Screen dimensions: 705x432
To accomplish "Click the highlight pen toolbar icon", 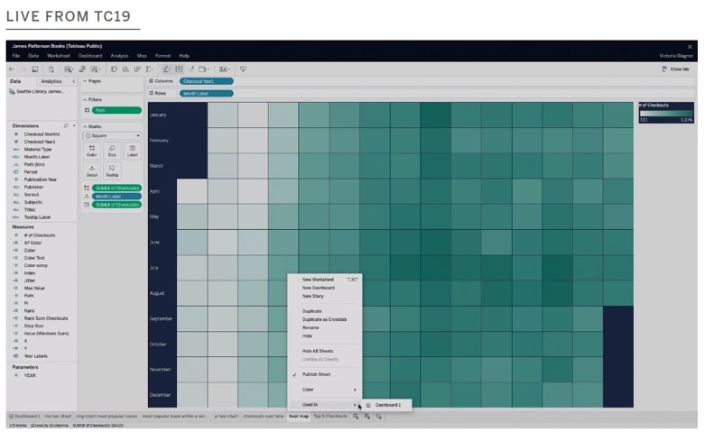I will tap(166, 69).
